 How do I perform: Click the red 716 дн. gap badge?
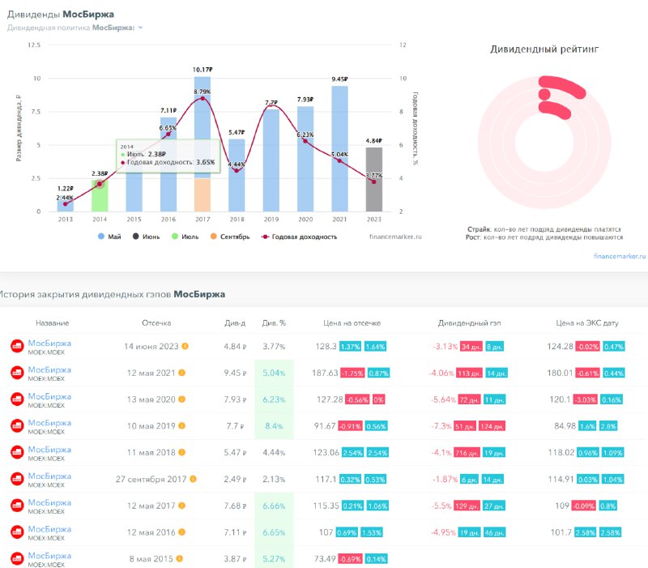467,453
